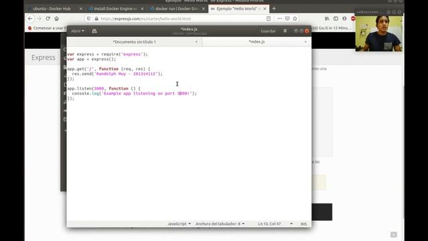The image size is (428, 241).
Task: Click inside the res.send string line
Action: point(117,74)
